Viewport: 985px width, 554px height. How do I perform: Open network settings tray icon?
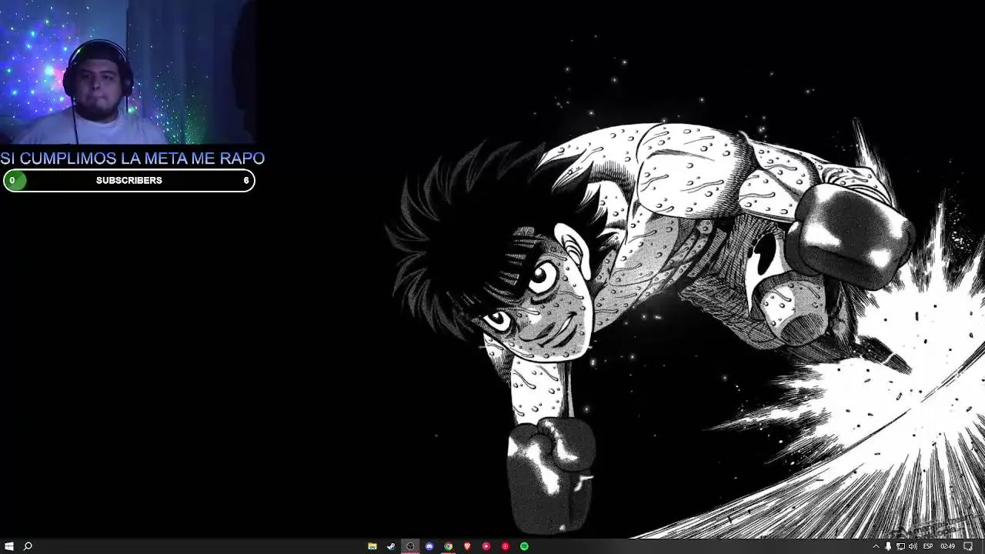(x=900, y=546)
